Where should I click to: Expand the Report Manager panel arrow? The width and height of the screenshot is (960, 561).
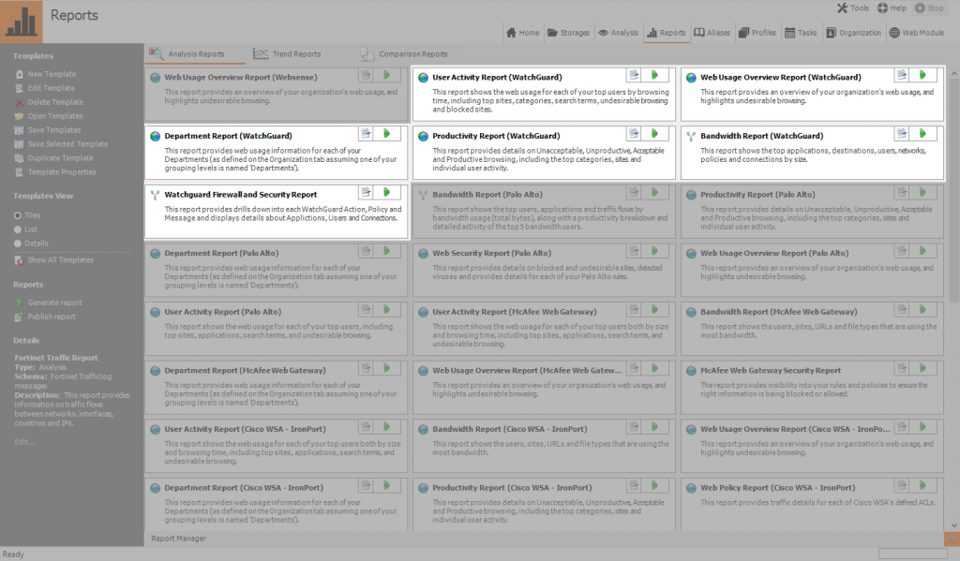coord(952,539)
